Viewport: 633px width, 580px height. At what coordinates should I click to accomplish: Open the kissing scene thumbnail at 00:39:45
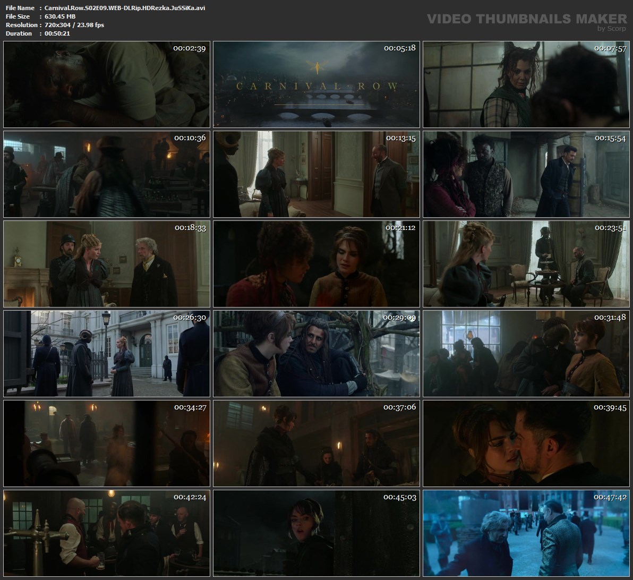point(526,443)
